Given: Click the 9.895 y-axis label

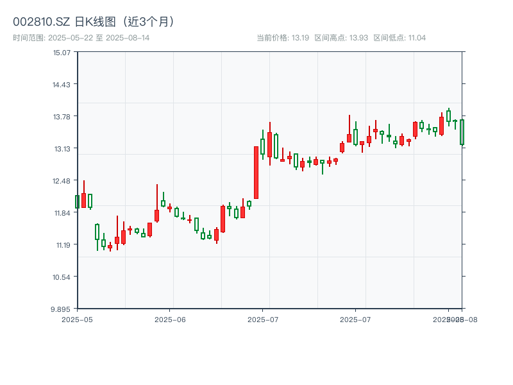Looking at the screenshot, I should pyautogui.click(x=61, y=309).
